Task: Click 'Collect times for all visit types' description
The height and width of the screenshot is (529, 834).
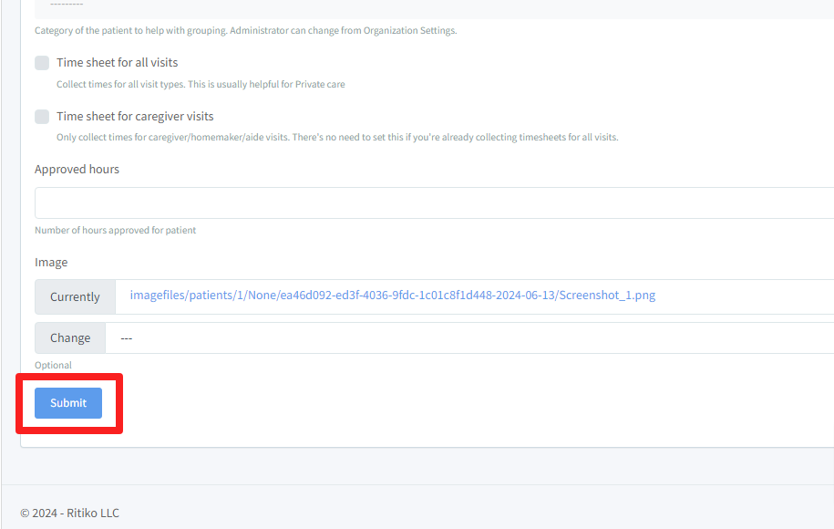Action: click(x=201, y=85)
